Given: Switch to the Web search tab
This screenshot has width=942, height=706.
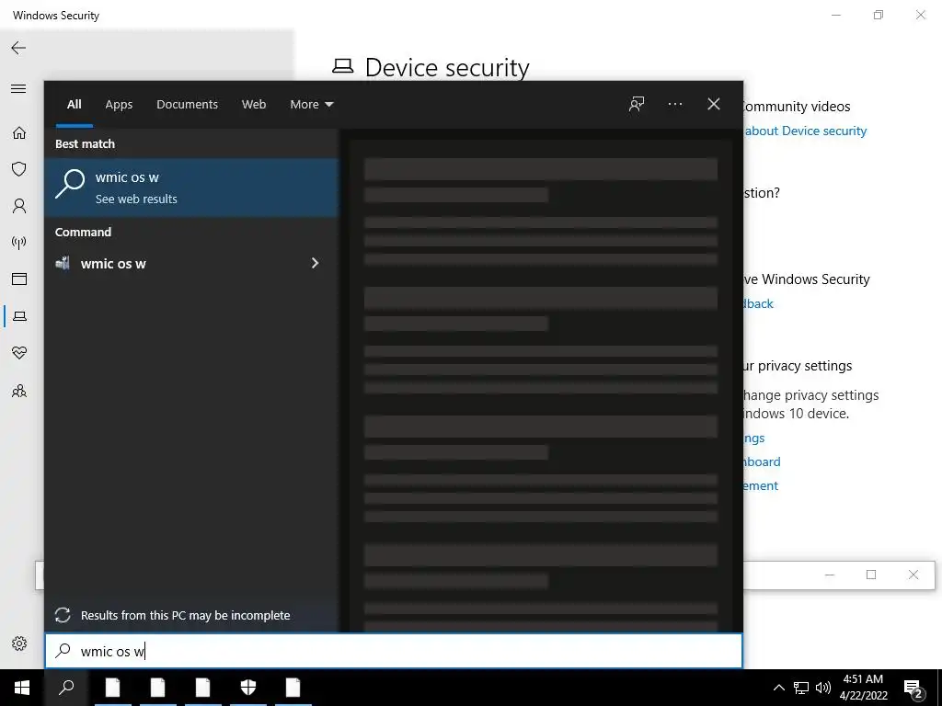Looking at the screenshot, I should click(x=254, y=105).
